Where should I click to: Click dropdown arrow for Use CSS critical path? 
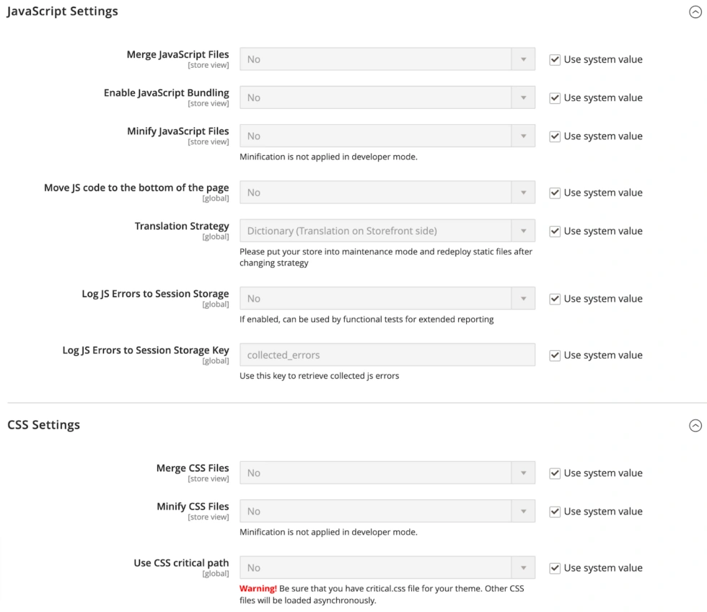click(524, 568)
